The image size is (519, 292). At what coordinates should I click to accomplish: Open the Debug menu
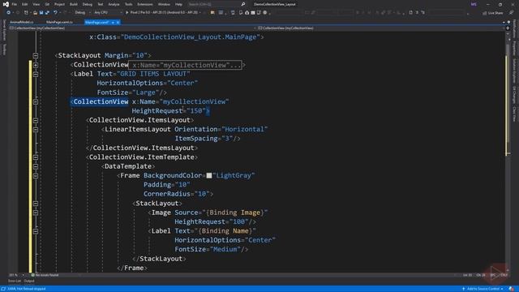click(88, 4)
